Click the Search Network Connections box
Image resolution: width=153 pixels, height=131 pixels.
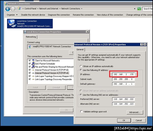[147, 9]
